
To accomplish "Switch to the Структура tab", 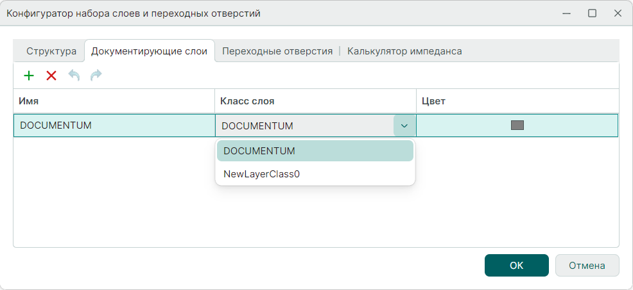I will (51, 51).
